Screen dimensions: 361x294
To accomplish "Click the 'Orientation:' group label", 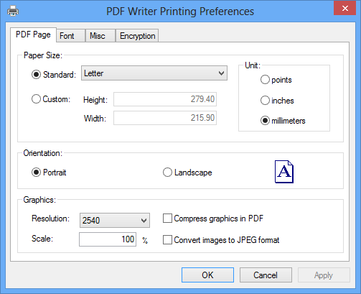I will tap(42, 153).
